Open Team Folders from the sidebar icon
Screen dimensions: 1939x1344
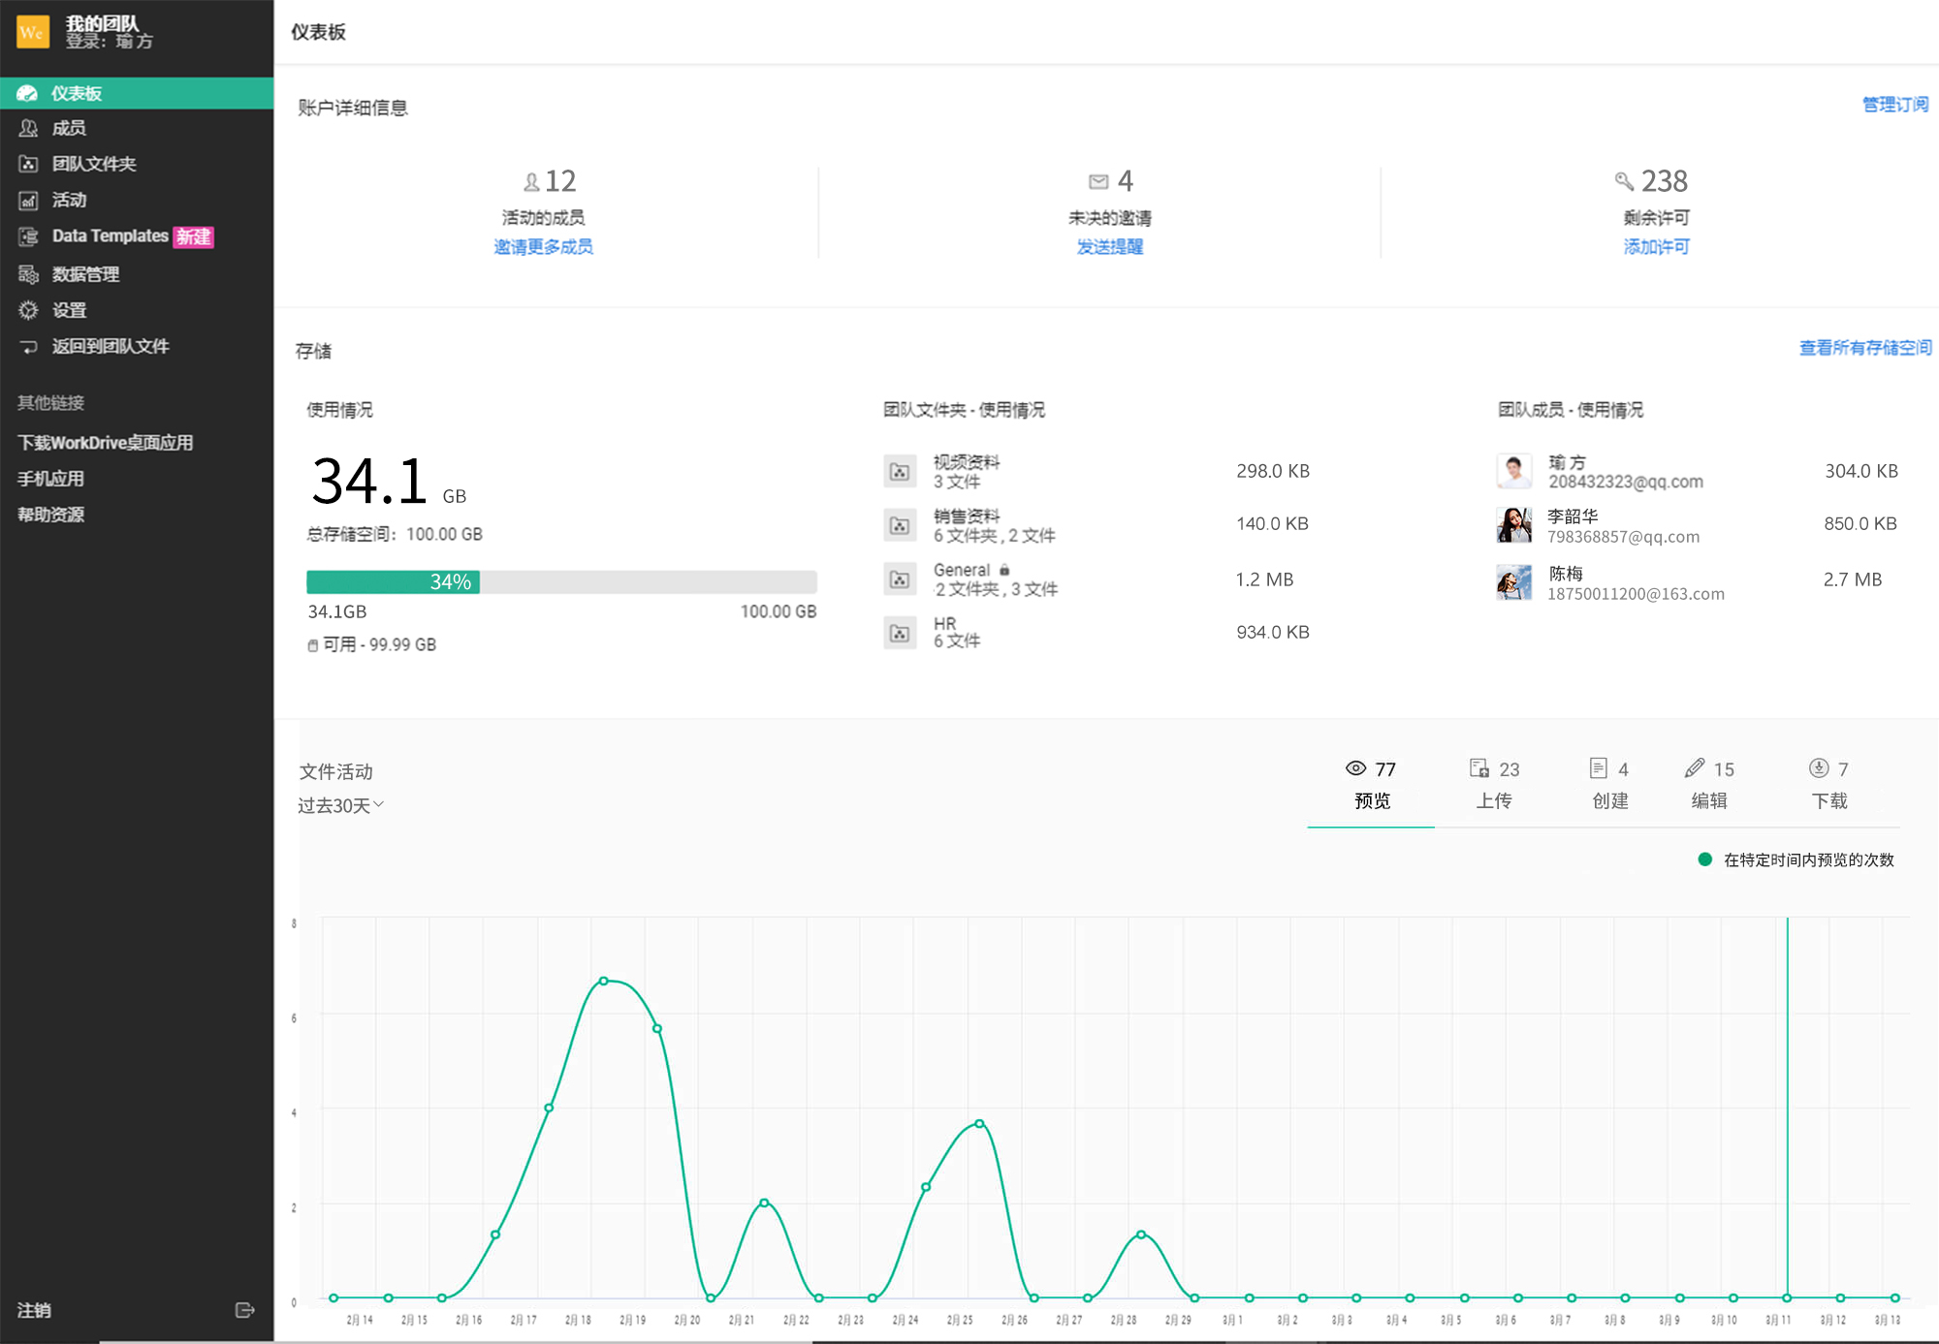point(28,164)
